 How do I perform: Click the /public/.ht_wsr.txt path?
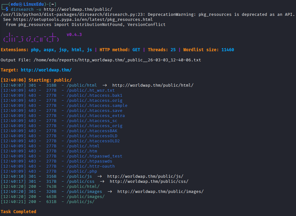[x=91, y=90]
